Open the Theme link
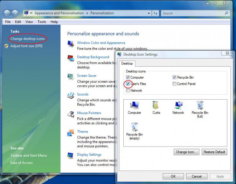236x184 pixels. [82, 131]
